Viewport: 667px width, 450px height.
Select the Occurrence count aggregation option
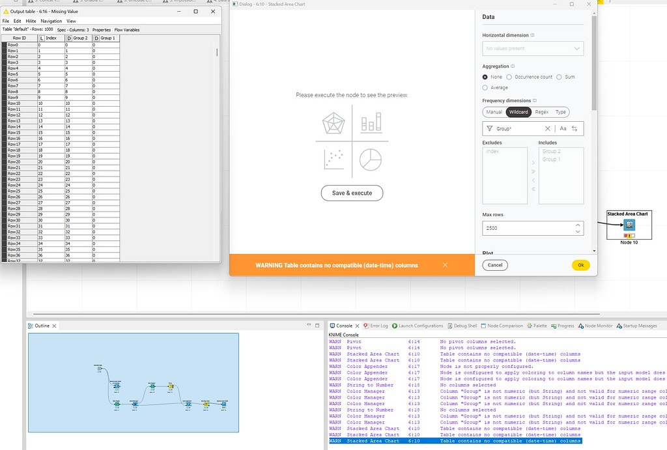point(509,77)
